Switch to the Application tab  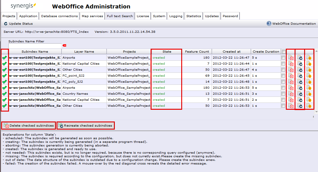[x=28, y=16]
